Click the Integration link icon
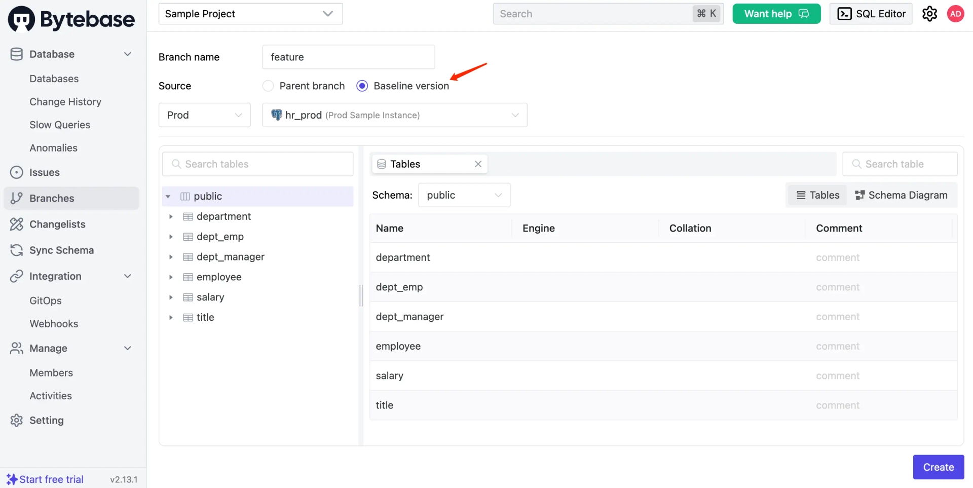973x488 pixels. click(x=17, y=276)
